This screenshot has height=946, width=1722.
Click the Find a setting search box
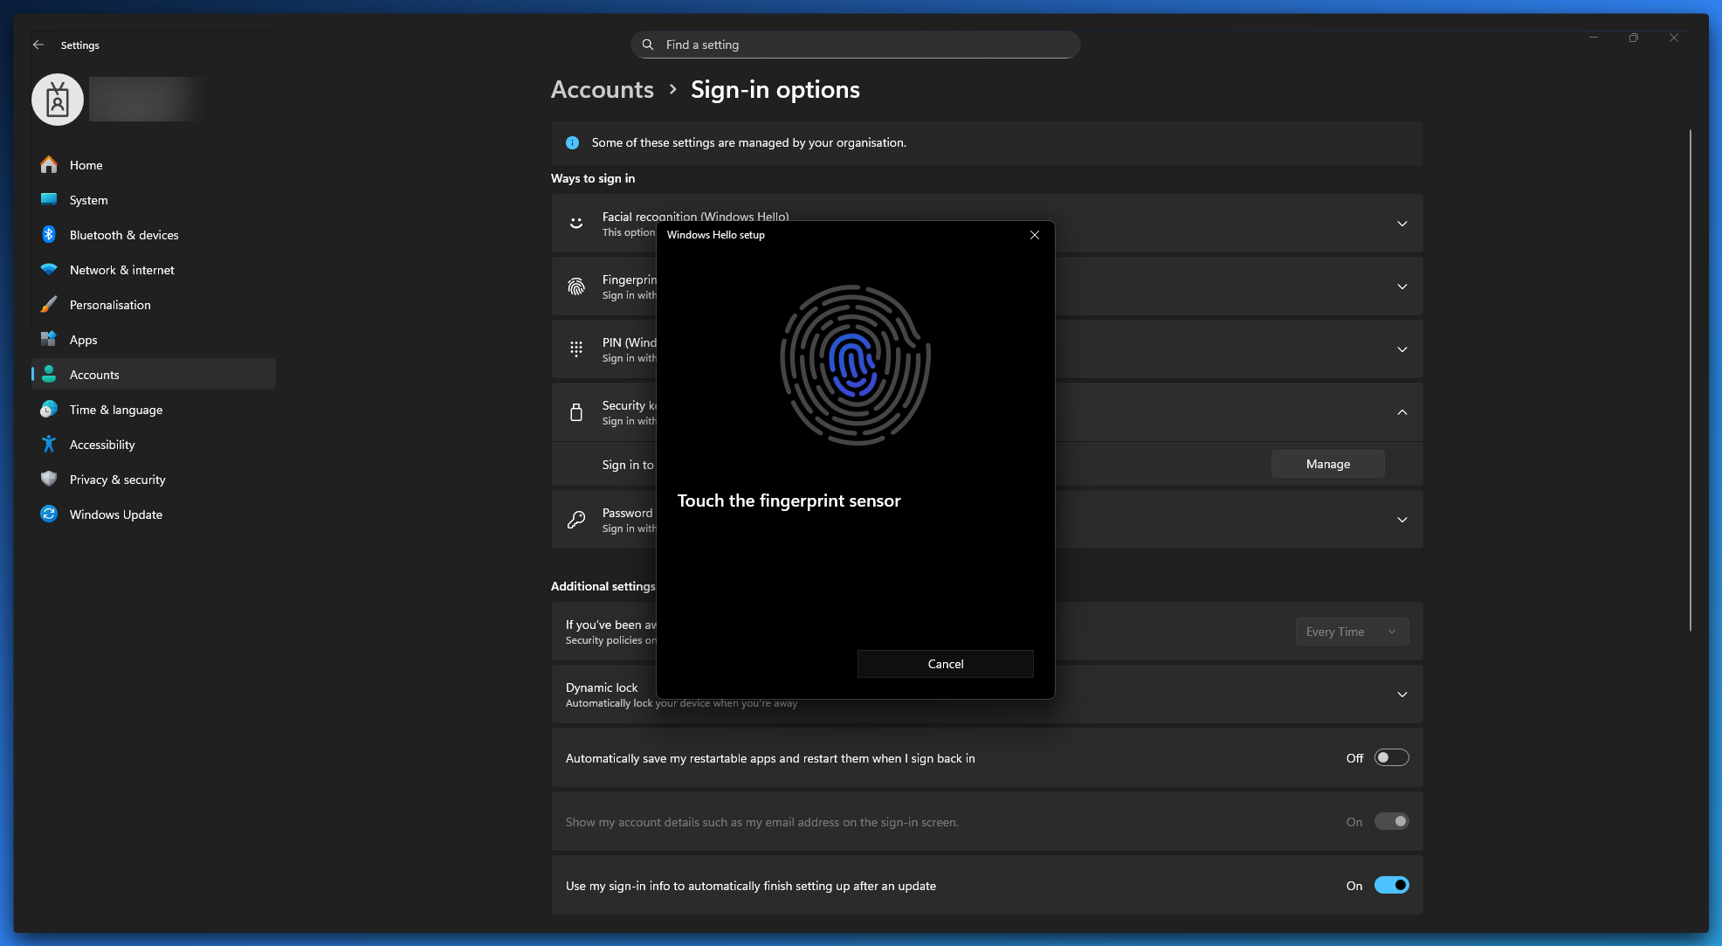pos(856,45)
